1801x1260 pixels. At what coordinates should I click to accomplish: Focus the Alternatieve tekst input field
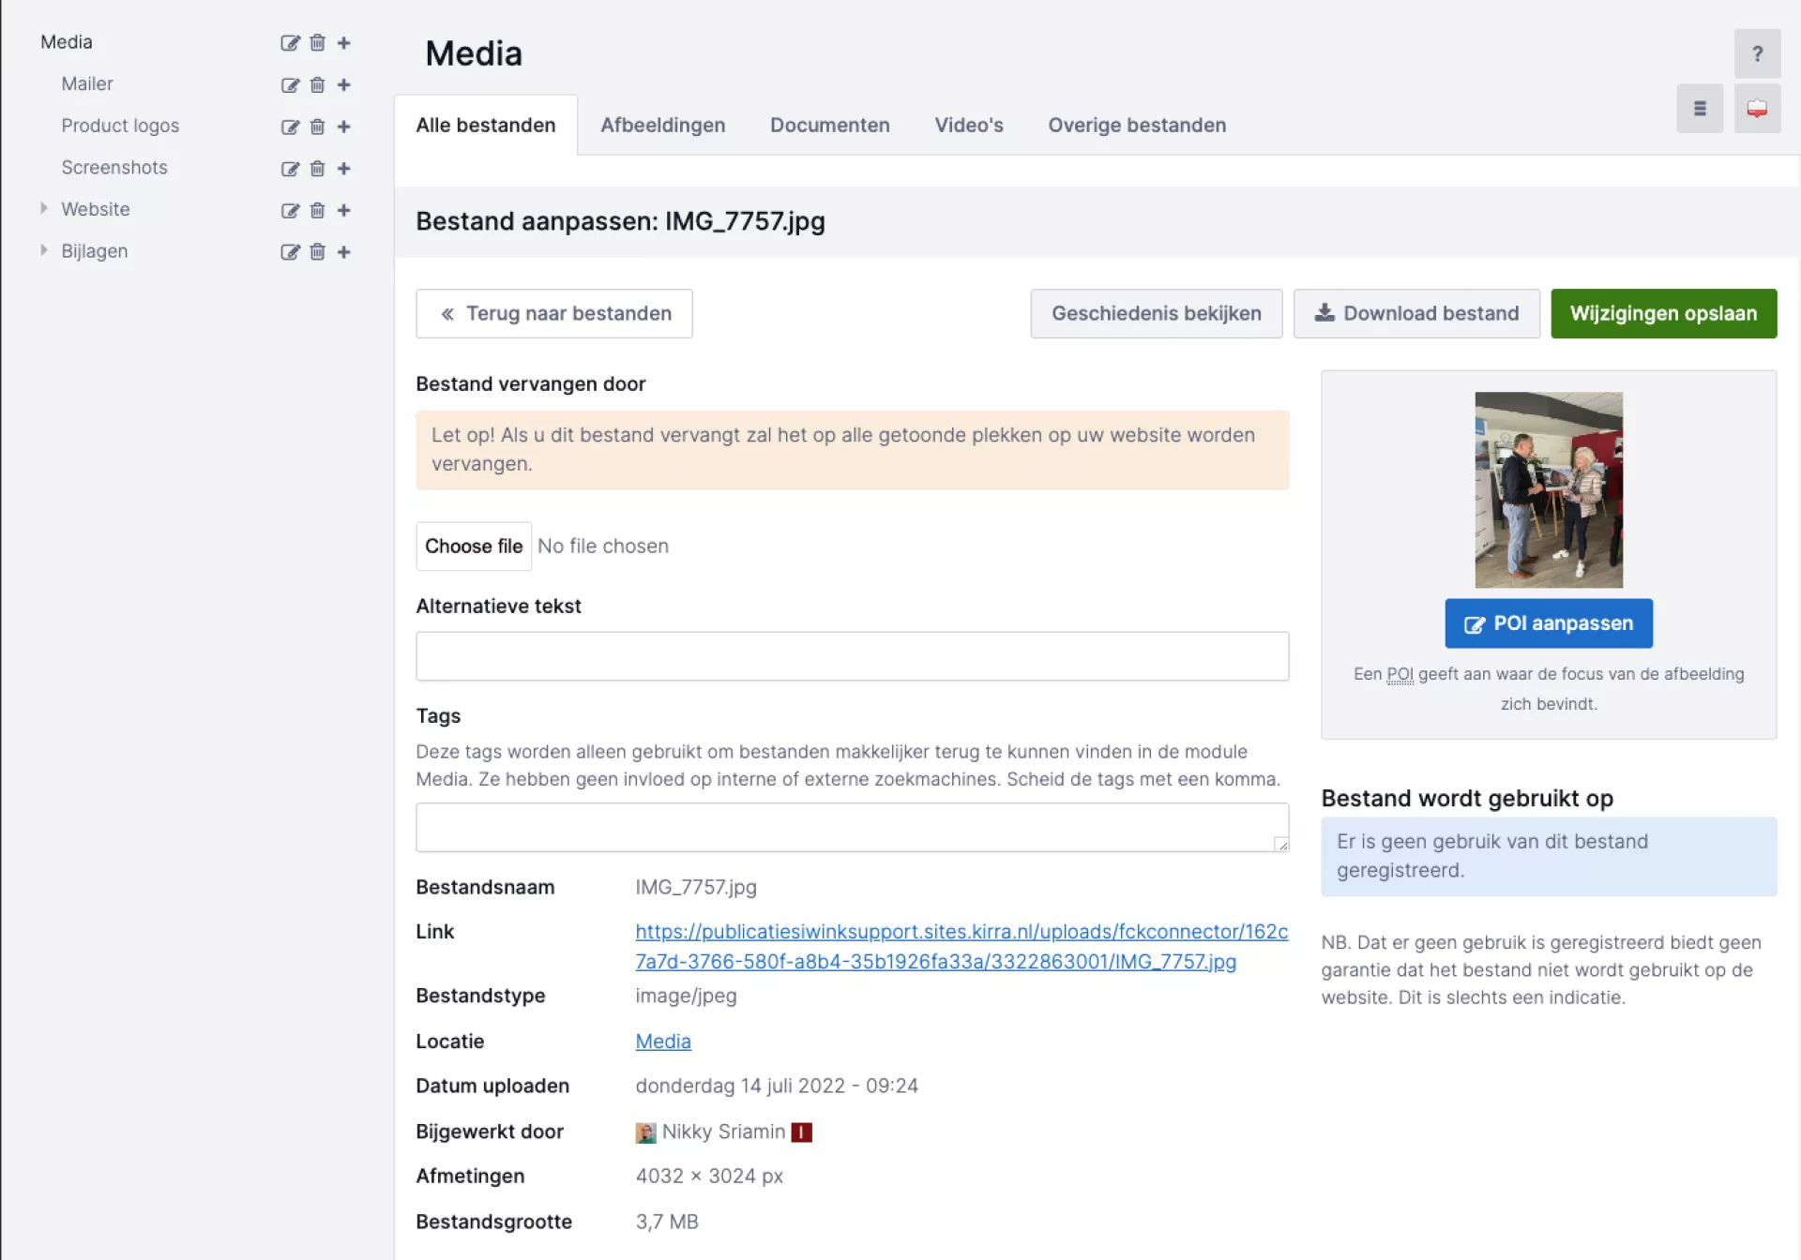pos(852,656)
